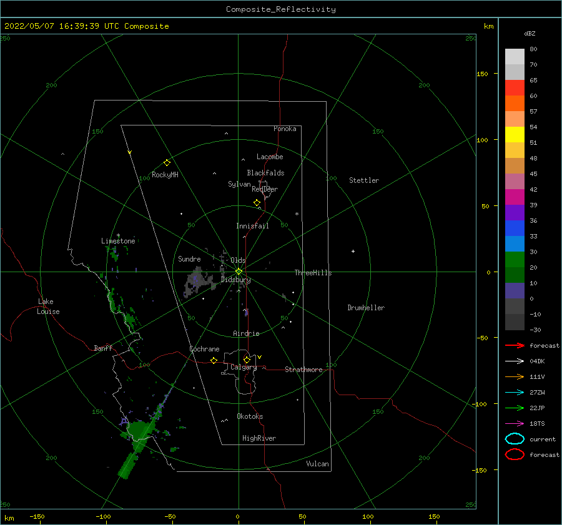
Task: Click the Limestone label
Action: point(118,241)
